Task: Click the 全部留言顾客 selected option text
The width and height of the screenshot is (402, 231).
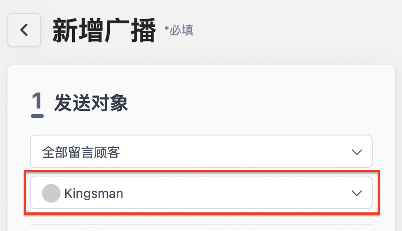Action: [81, 152]
